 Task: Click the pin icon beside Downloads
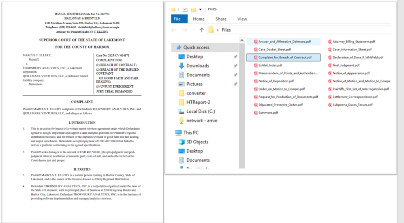tap(235, 66)
